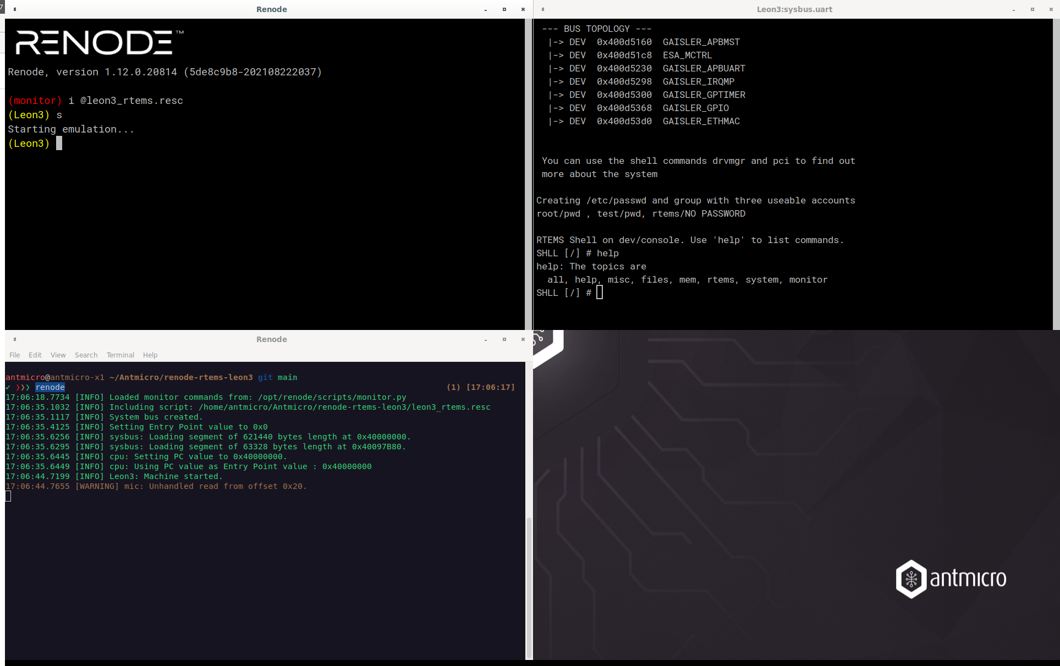Minimize the Leon3:sysbus.uart window
Image resolution: width=1060 pixels, height=666 pixels.
pos(1014,9)
